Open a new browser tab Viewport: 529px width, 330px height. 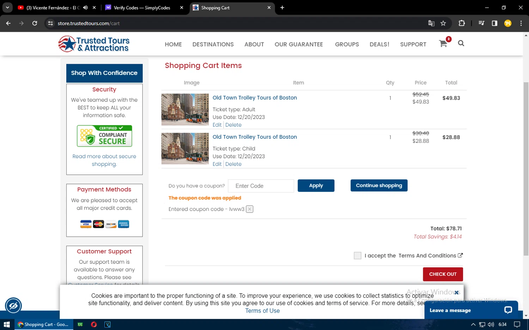(x=282, y=7)
